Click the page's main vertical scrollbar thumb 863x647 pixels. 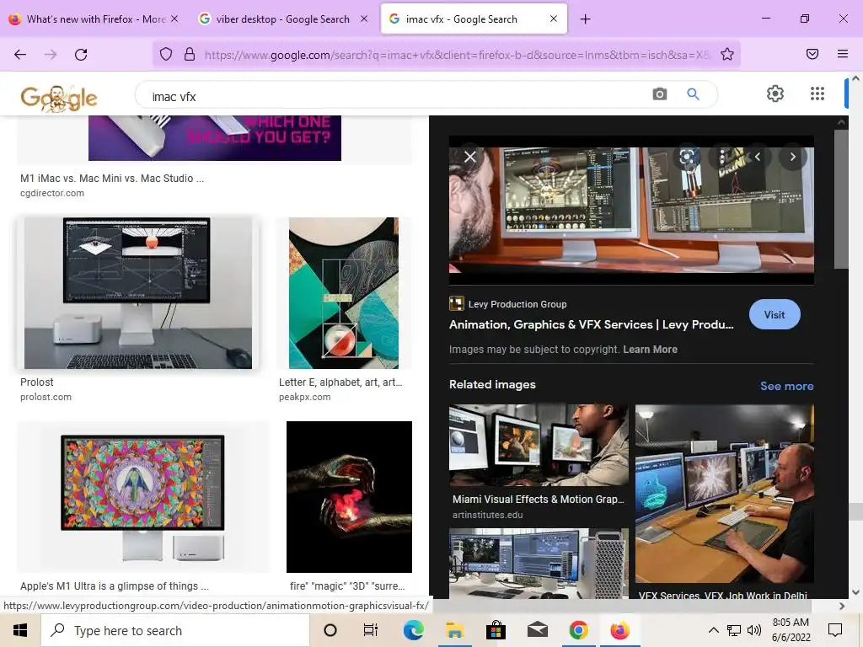pos(855,511)
